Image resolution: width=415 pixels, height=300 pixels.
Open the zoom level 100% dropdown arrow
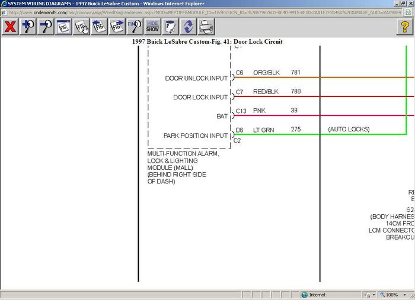coord(404,295)
